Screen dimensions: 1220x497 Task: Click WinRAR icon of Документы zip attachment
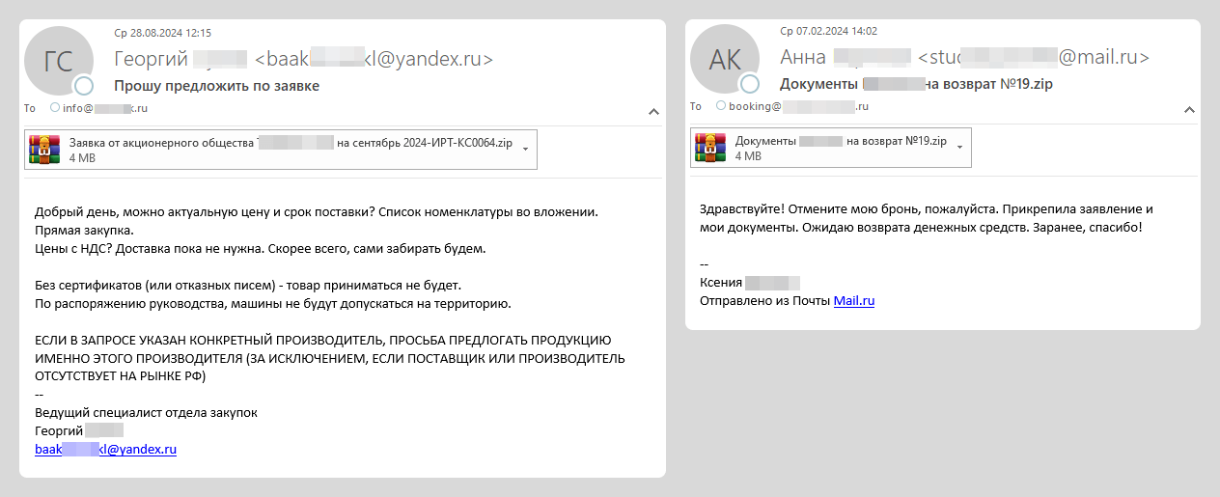pyautogui.click(x=710, y=148)
